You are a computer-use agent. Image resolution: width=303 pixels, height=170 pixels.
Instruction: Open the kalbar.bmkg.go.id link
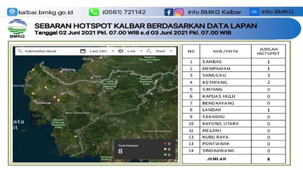click(46, 13)
